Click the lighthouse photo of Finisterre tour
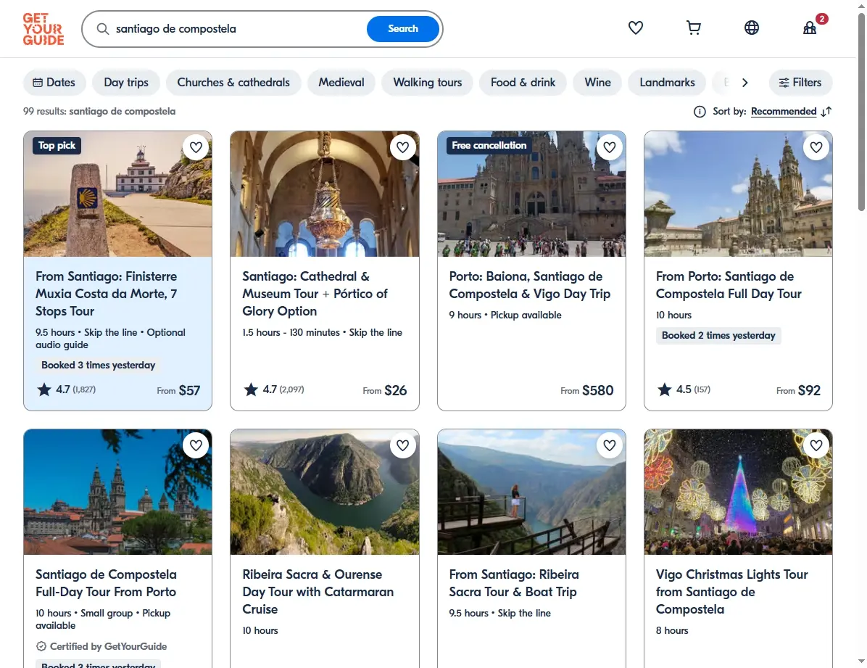Viewport: 867px width, 668px height. click(x=117, y=194)
